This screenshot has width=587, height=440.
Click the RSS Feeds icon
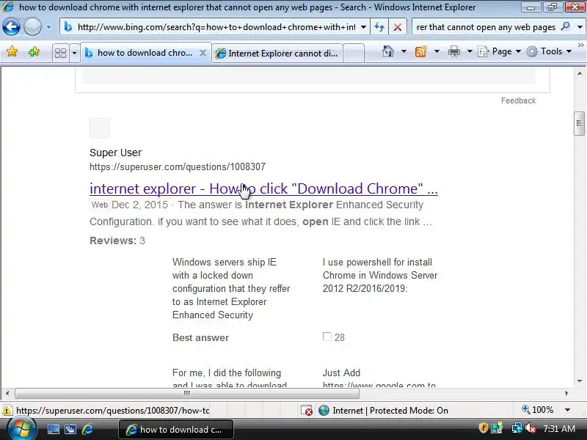click(x=420, y=51)
